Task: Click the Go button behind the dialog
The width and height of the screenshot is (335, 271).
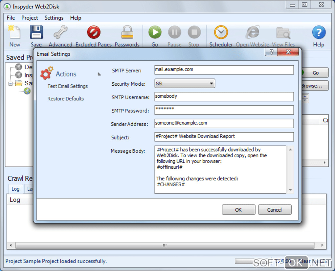Action: (x=315, y=73)
